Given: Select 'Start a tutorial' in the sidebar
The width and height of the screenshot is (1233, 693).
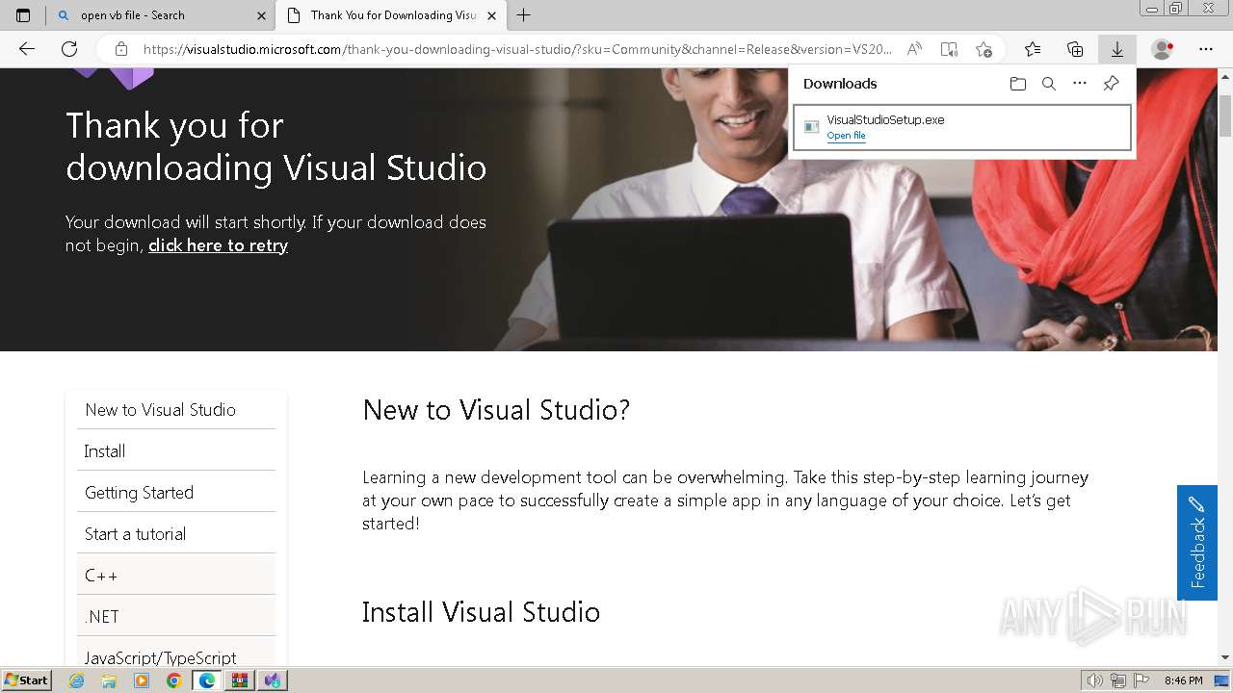Looking at the screenshot, I should click(x=176, y=533).
